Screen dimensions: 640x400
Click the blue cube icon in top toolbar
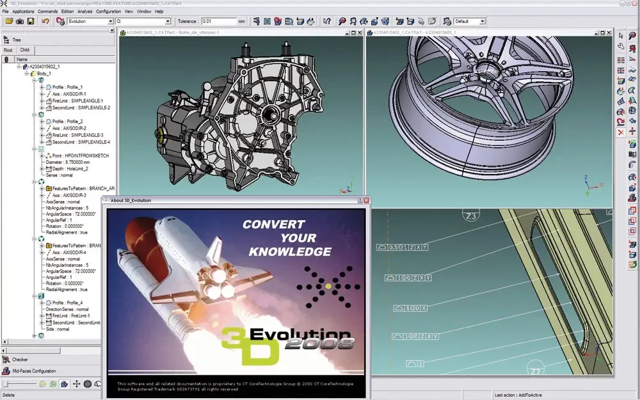385,21
